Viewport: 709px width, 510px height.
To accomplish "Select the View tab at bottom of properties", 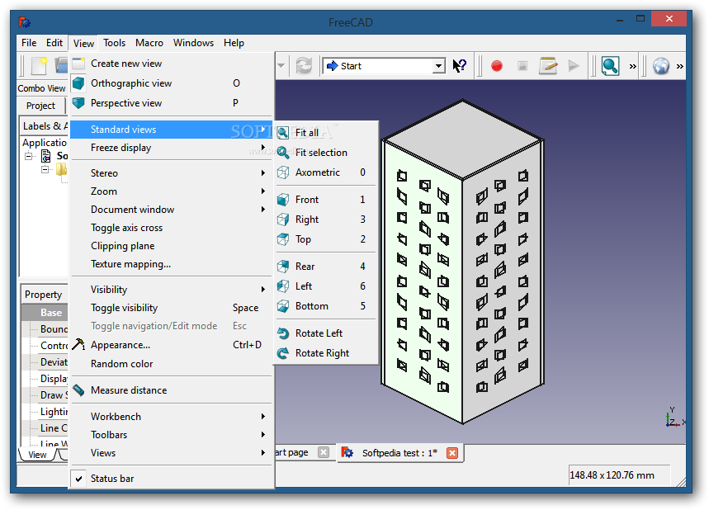I will point(37,455).
